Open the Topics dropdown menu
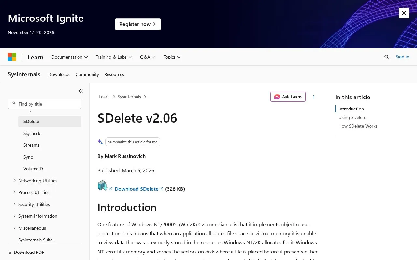The height and width of the screenshot is (260, 417). pyautogui.click(x=172, y=57)
